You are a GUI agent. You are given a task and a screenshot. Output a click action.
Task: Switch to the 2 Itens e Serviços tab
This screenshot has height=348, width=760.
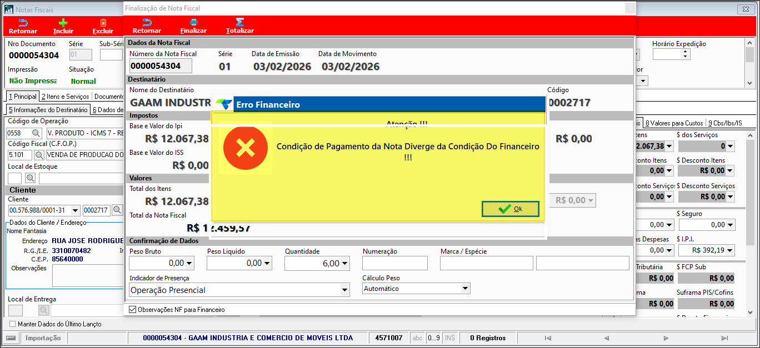[65, 97]
